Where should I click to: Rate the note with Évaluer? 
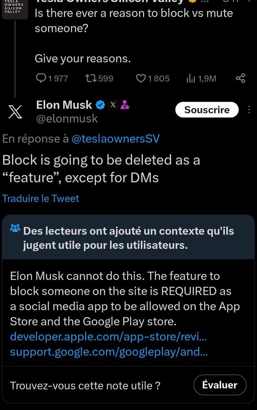click(x=220, y=385)
